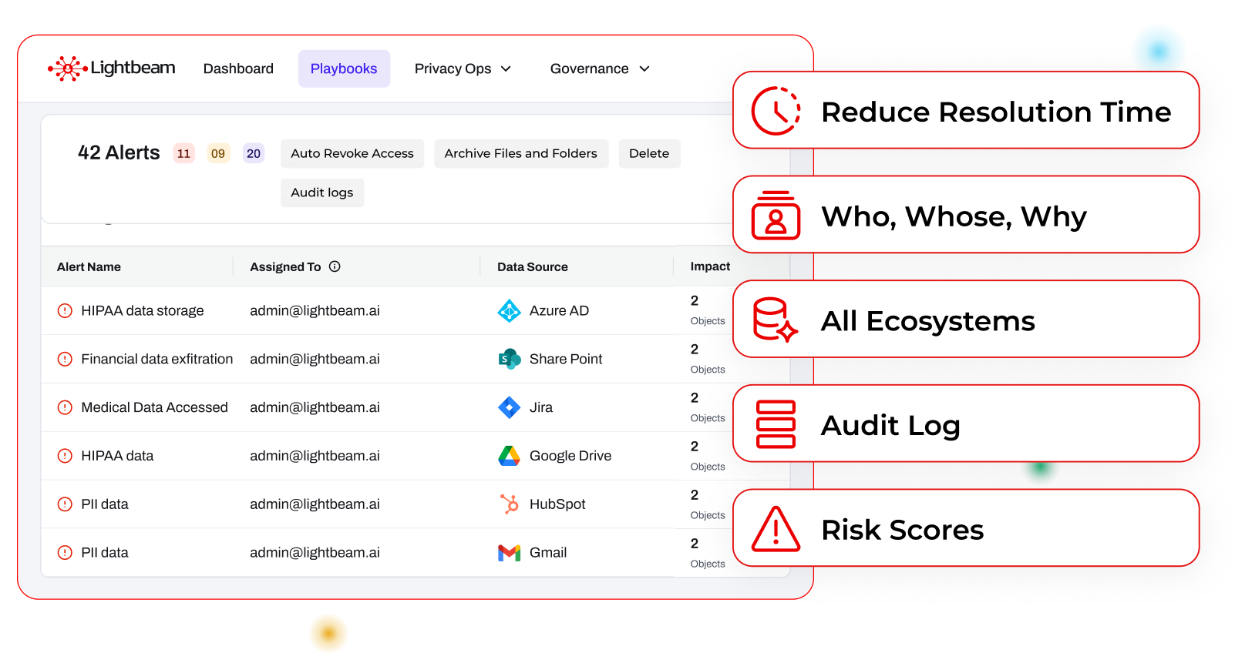Screen dimensions: 1235x663
Task: Sort by Data Source column header
Action: tap(533, 266)
